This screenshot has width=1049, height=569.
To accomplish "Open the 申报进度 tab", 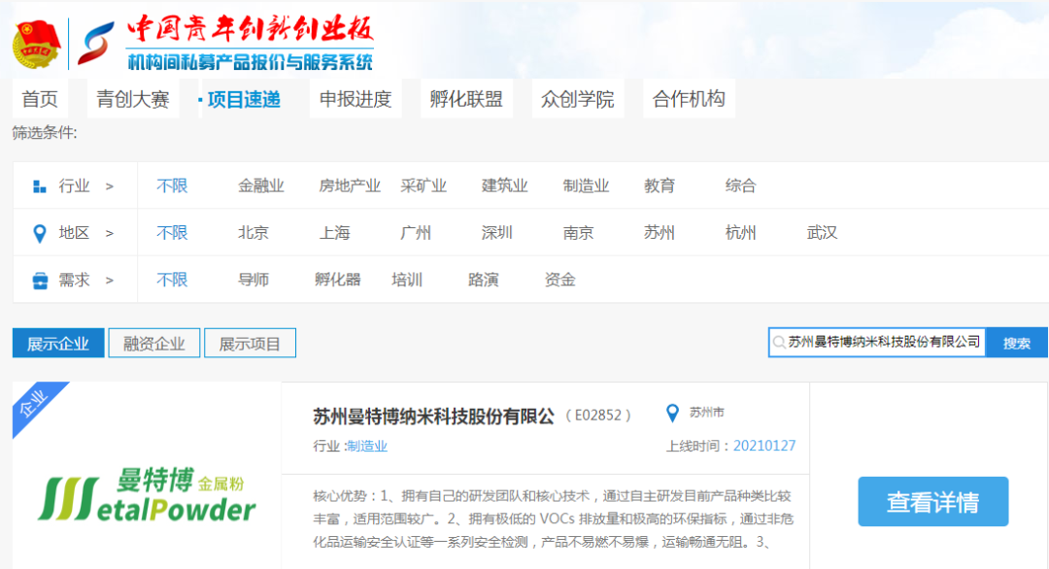I will pyautogui.click(x=355, y=99).
